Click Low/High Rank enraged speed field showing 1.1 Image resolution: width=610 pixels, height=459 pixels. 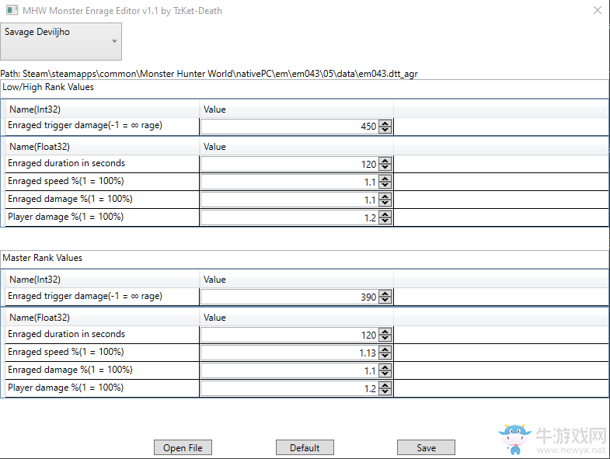pos(289,182)
